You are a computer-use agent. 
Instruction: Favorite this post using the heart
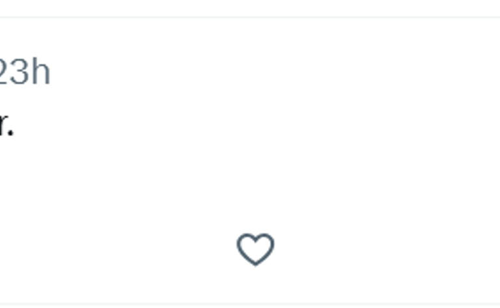255,250
